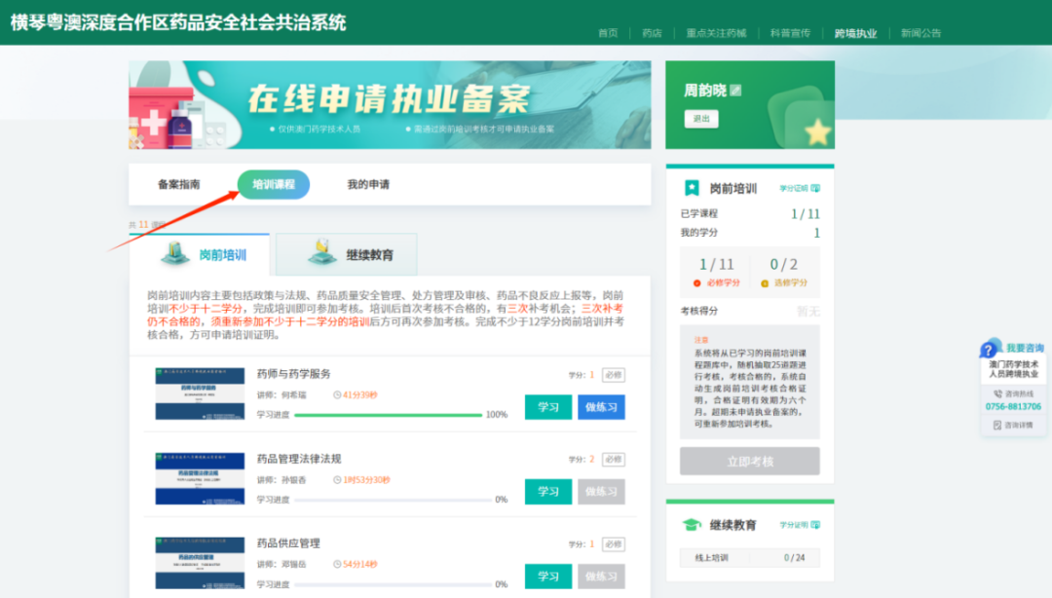点击绿色的培训课程按钮

(x=273, y=184)
